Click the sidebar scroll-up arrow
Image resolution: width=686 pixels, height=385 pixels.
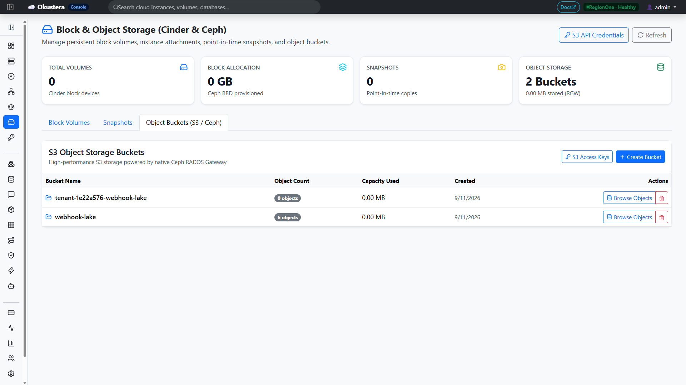click(x=25, y=21)
